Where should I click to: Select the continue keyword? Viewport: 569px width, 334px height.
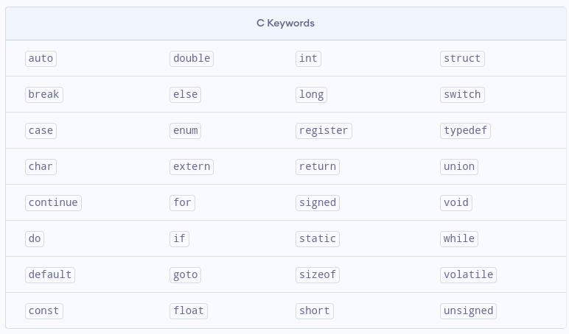coord(53,202)
